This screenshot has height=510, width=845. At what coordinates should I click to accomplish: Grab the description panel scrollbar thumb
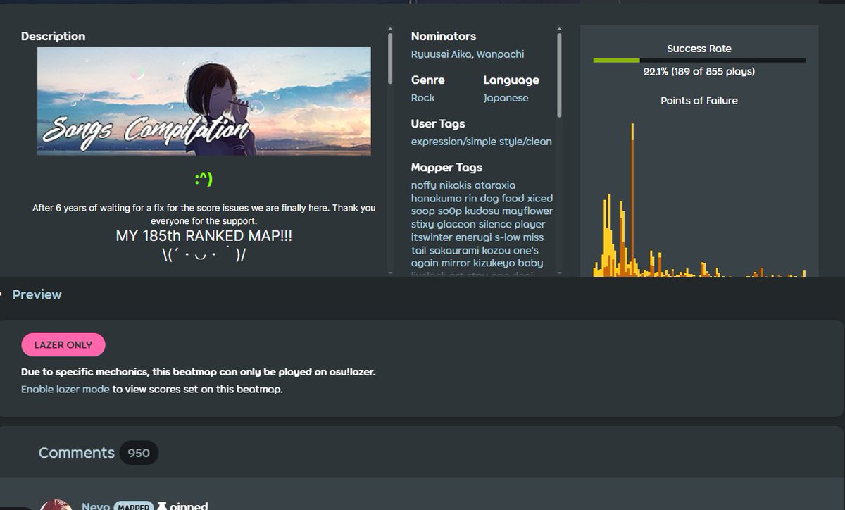pyautogui.click(x=390, y=58)
